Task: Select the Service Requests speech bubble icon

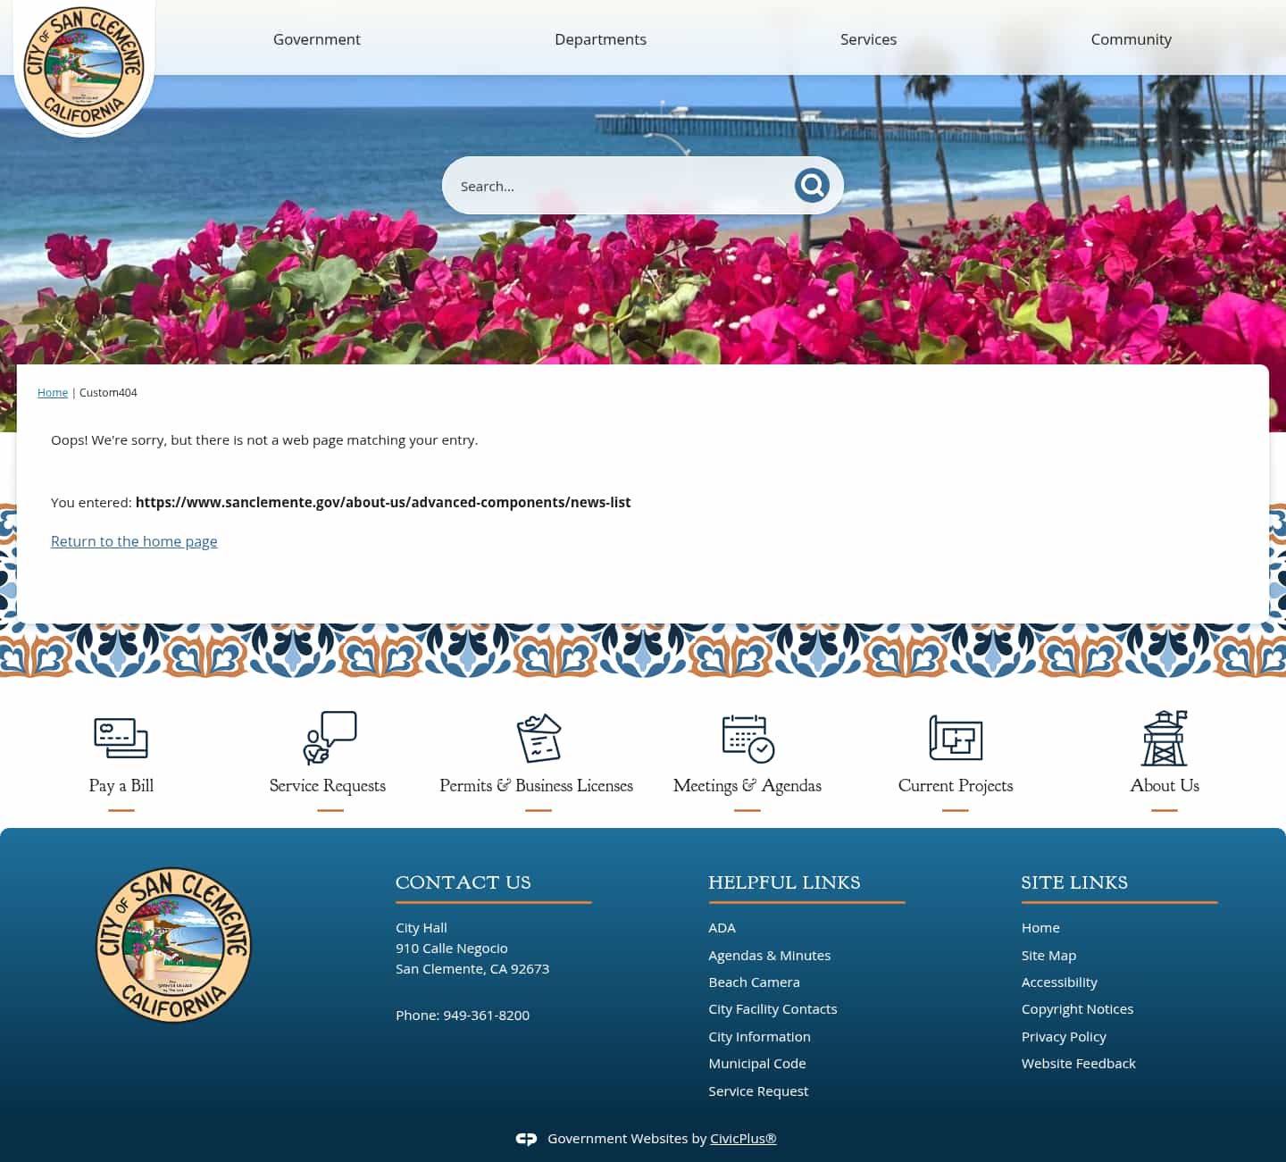Action: click(x=328, y=739)
